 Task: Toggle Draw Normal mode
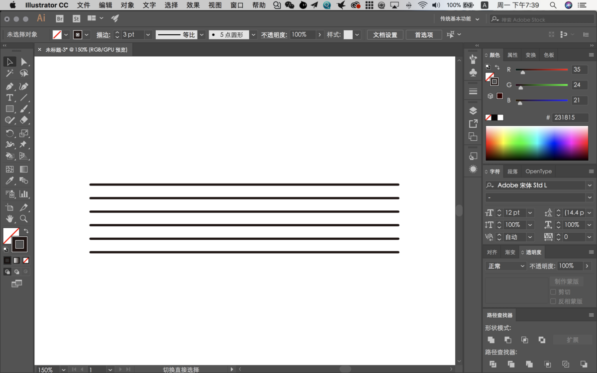(7, 272)
